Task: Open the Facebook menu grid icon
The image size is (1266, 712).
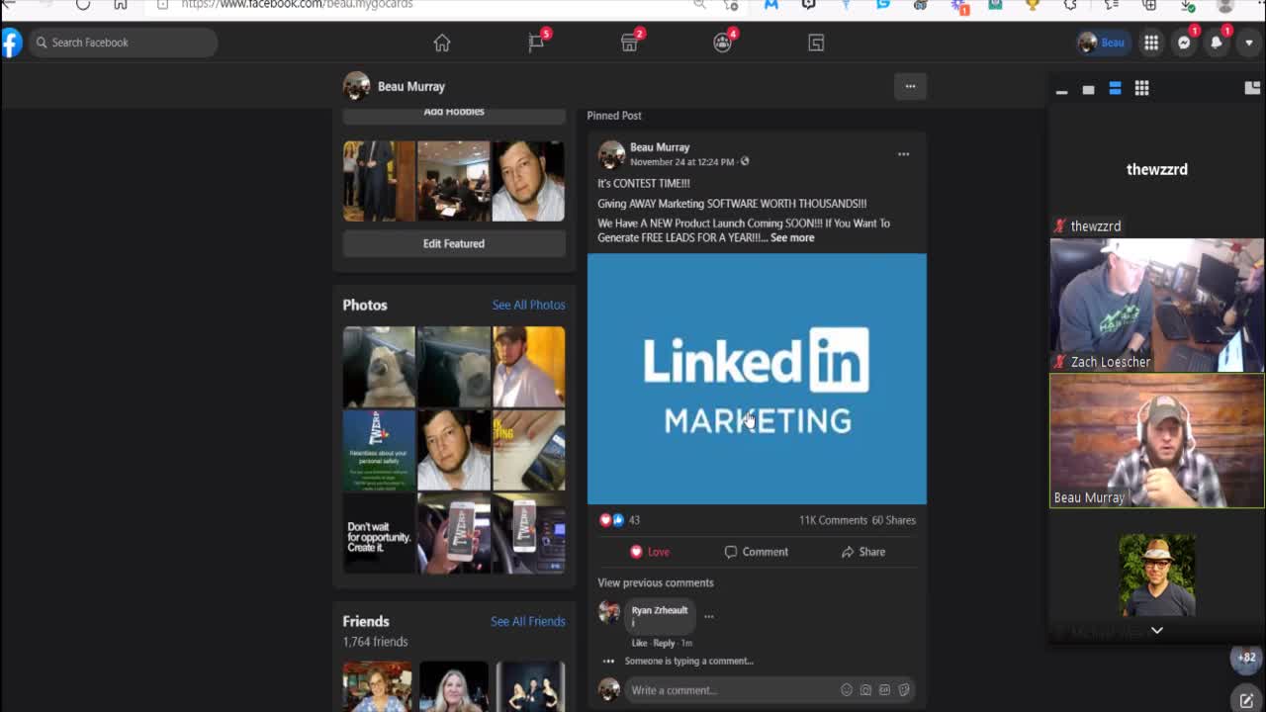Action: coord(1151,43)
